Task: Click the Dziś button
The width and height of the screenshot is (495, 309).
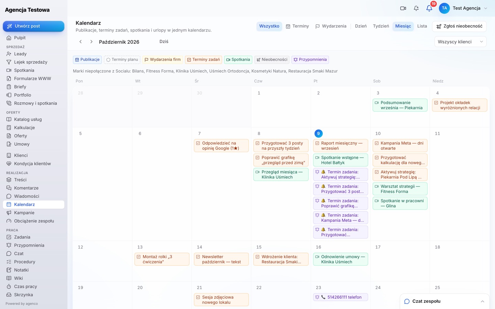Action: coord(164,42)
